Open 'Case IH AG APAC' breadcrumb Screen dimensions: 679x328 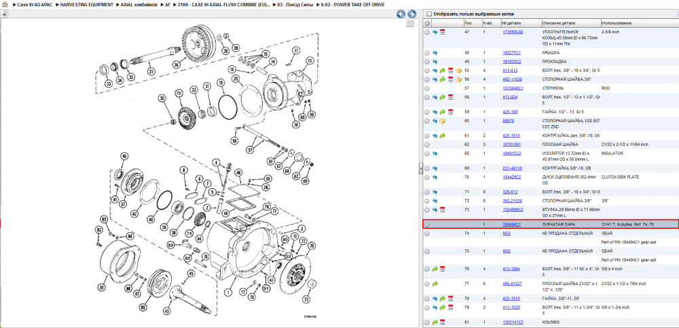click(x=35, y=4)
